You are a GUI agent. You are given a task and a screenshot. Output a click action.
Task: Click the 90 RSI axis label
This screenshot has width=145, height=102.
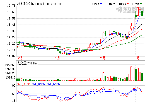click(14, 86)
